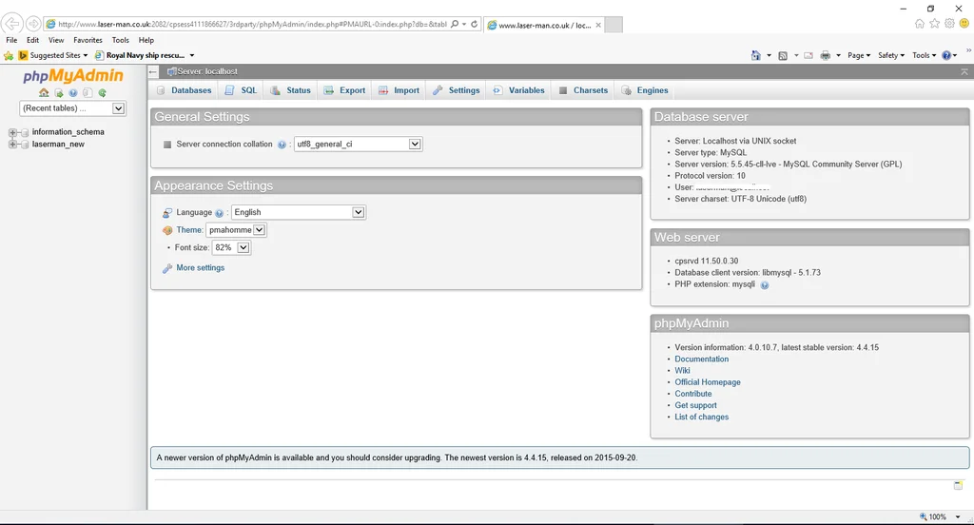Open Favorites star icon at top right

click(x=934, y=24)
